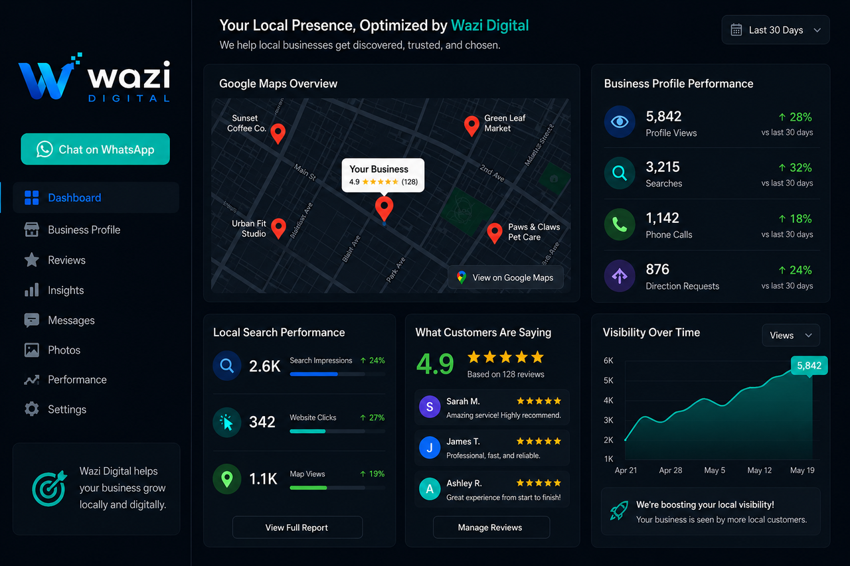Click the 28% Profile Views increase

[x=796, y=117]
